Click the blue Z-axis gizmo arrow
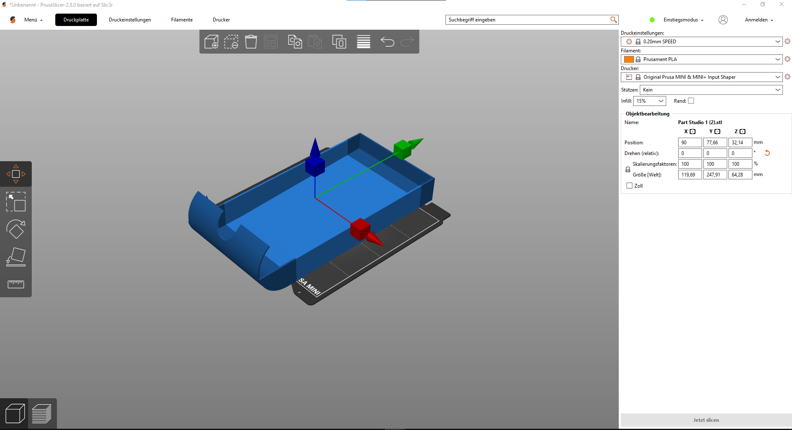Viewport: 792px width, 430px height. (x=315, y=148)
